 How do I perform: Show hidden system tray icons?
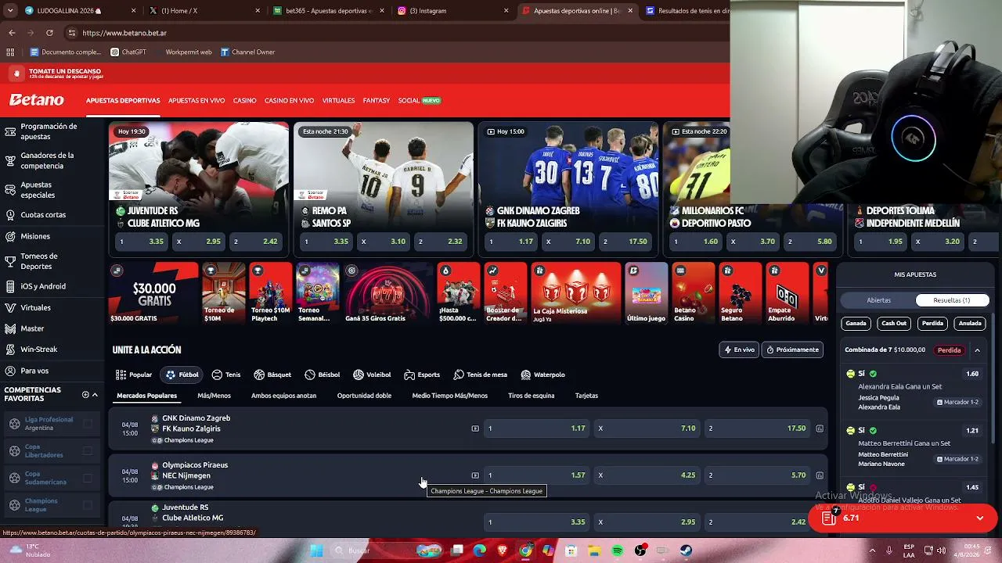tap(872, 550)
